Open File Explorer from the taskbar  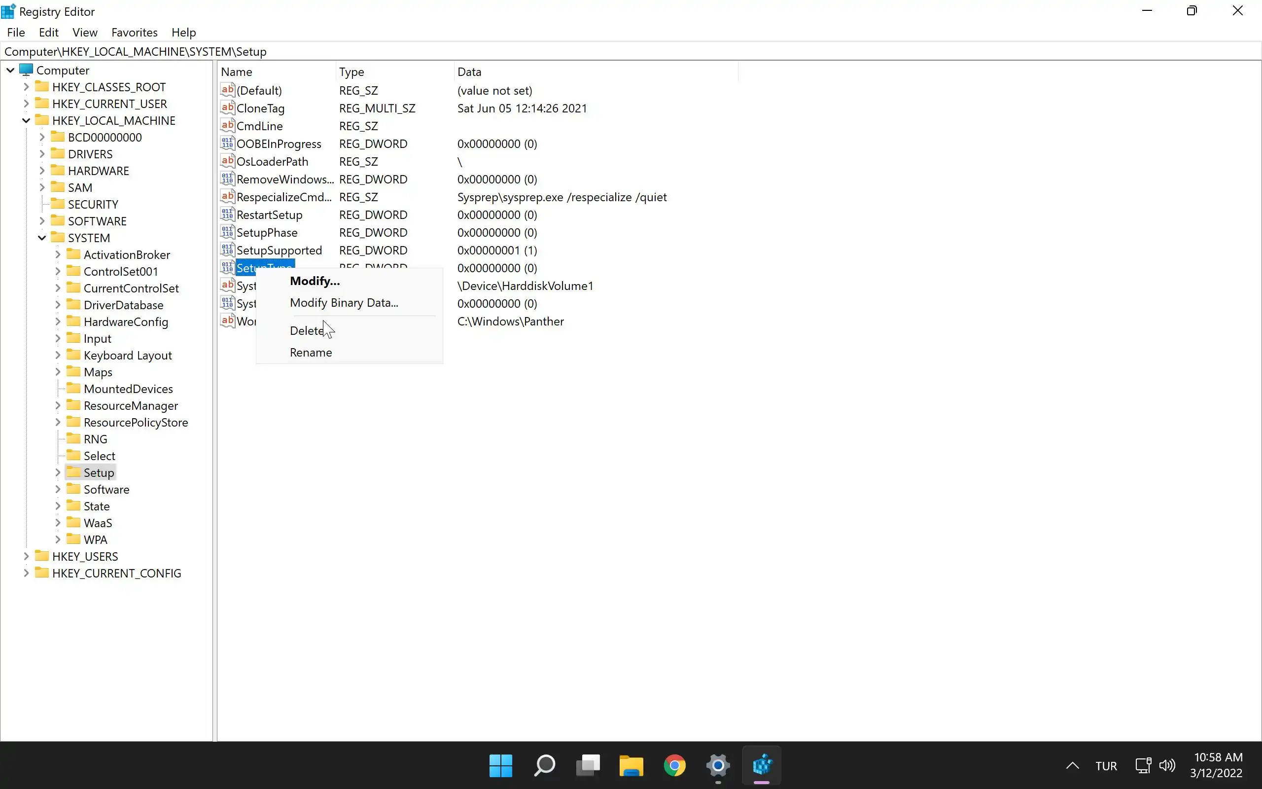point(631,765)
